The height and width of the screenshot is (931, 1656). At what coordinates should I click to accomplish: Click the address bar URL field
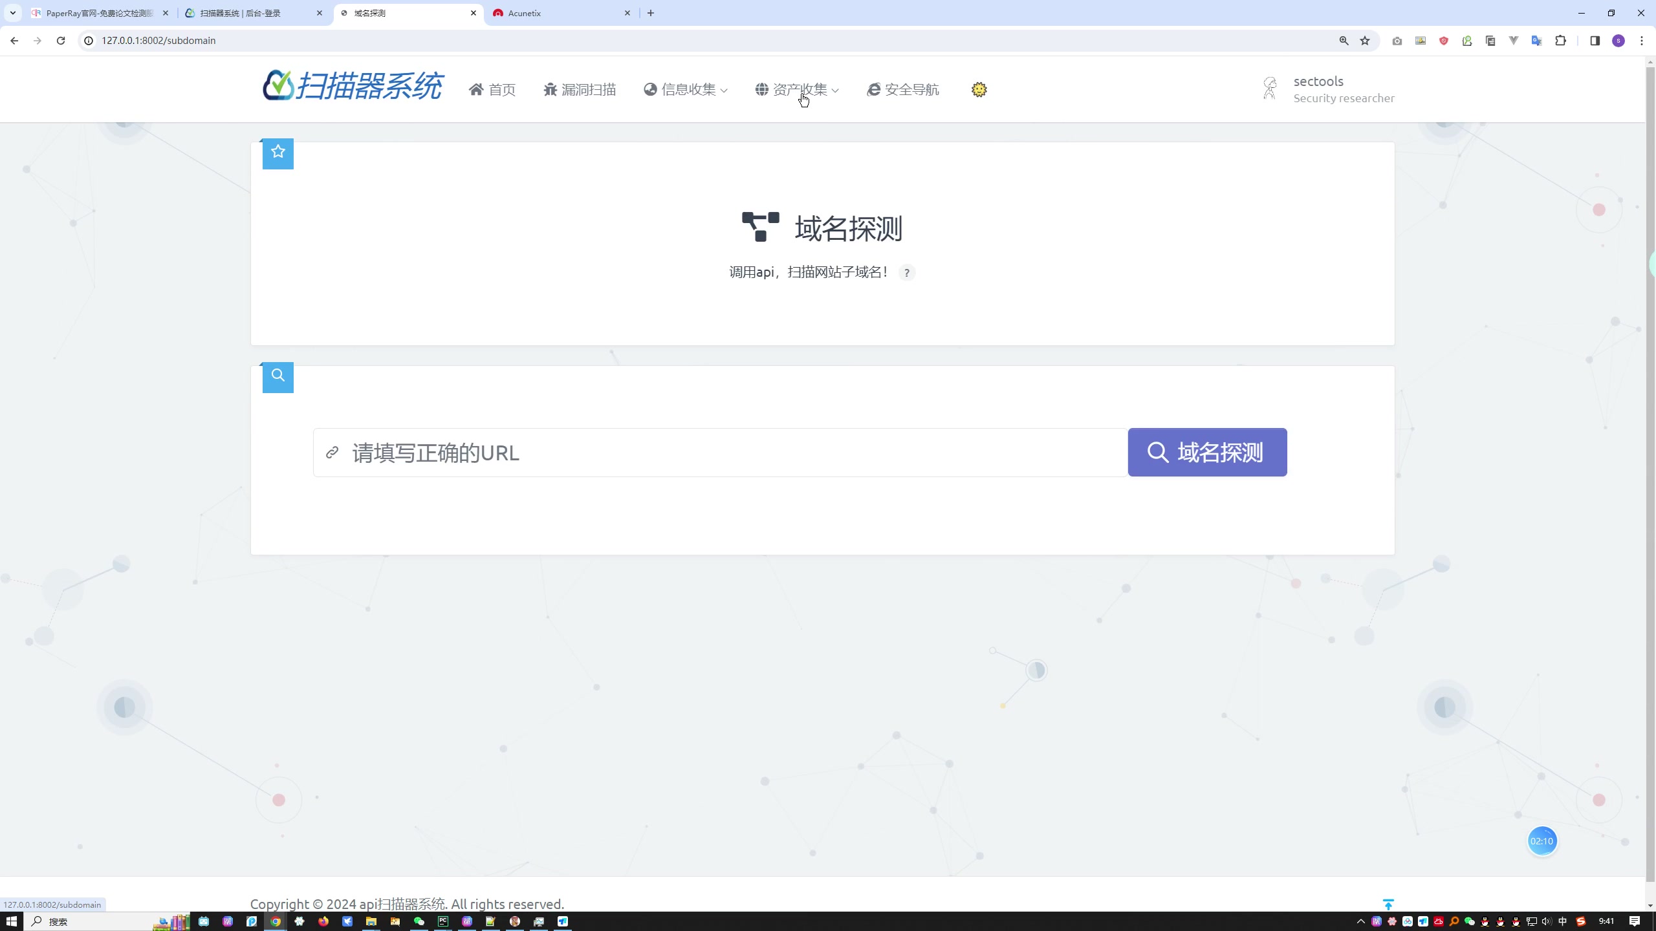[x=712, y=40]
